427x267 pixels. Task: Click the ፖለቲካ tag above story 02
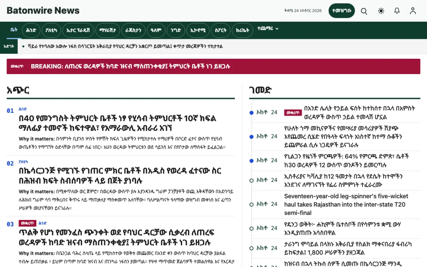tap(23, 162)
